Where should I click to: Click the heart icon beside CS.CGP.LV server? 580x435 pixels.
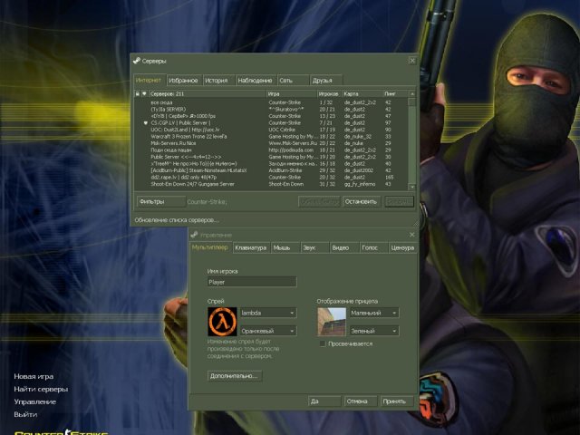[x=145, y=123]
